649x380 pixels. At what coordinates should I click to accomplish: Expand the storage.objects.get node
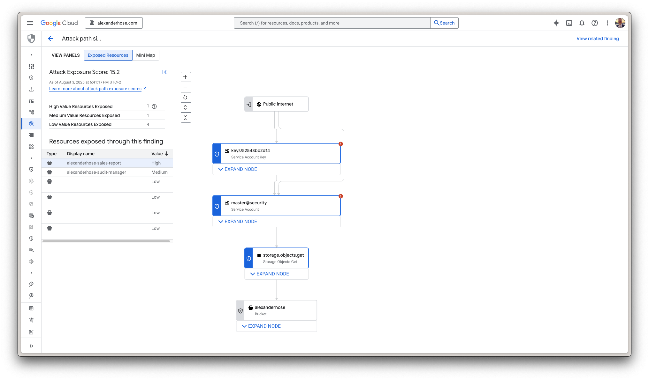tap(270, 274)
